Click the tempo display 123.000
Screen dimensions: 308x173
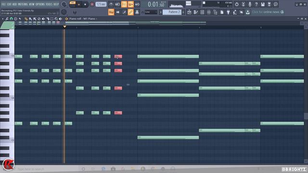tap(101, 4)
